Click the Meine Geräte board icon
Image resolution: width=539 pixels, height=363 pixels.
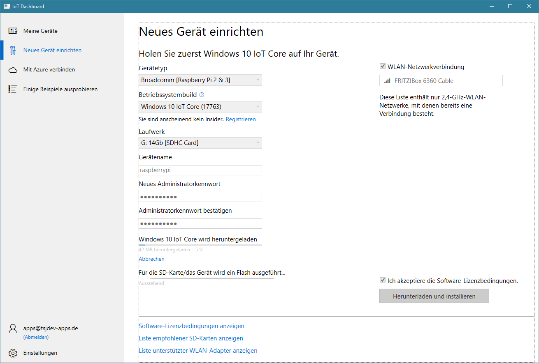tap(13, 31)
